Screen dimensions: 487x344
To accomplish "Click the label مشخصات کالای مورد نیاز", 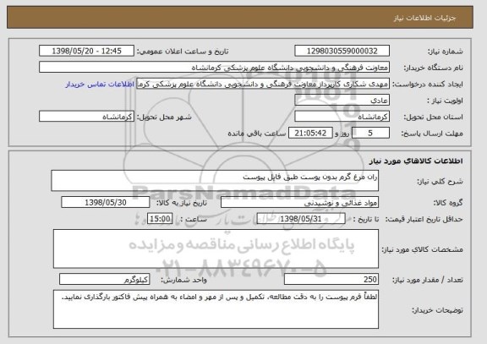I will (423, 249).
